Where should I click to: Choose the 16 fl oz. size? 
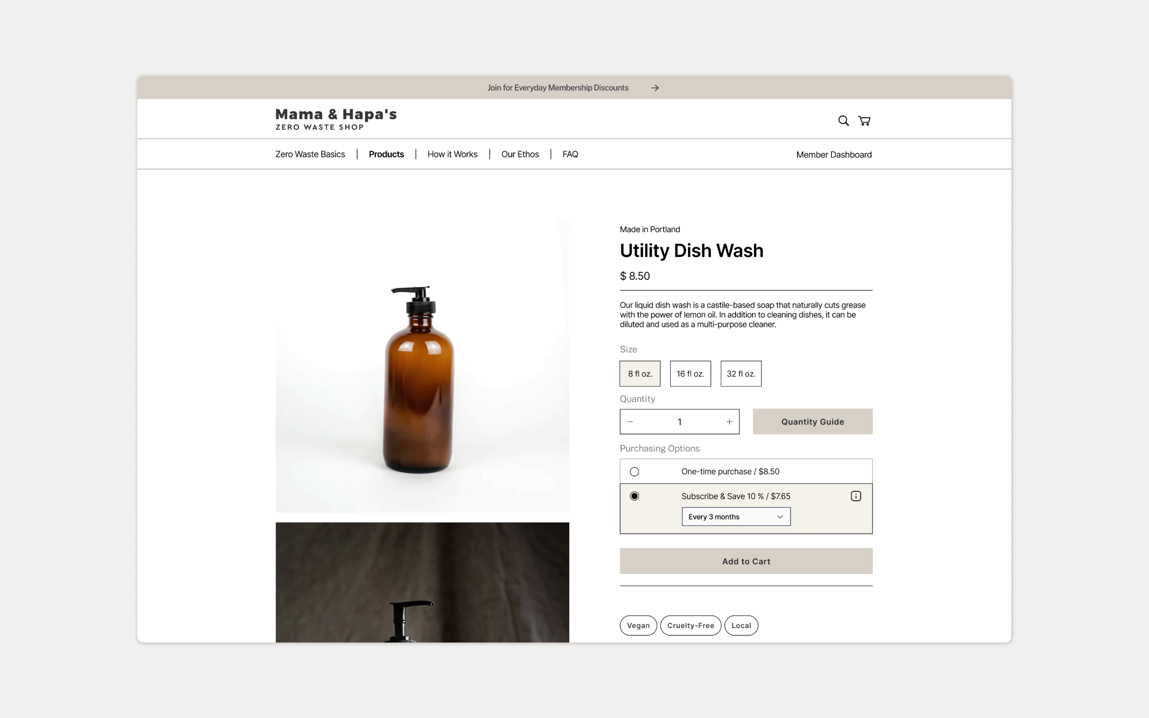coord(690,374)
